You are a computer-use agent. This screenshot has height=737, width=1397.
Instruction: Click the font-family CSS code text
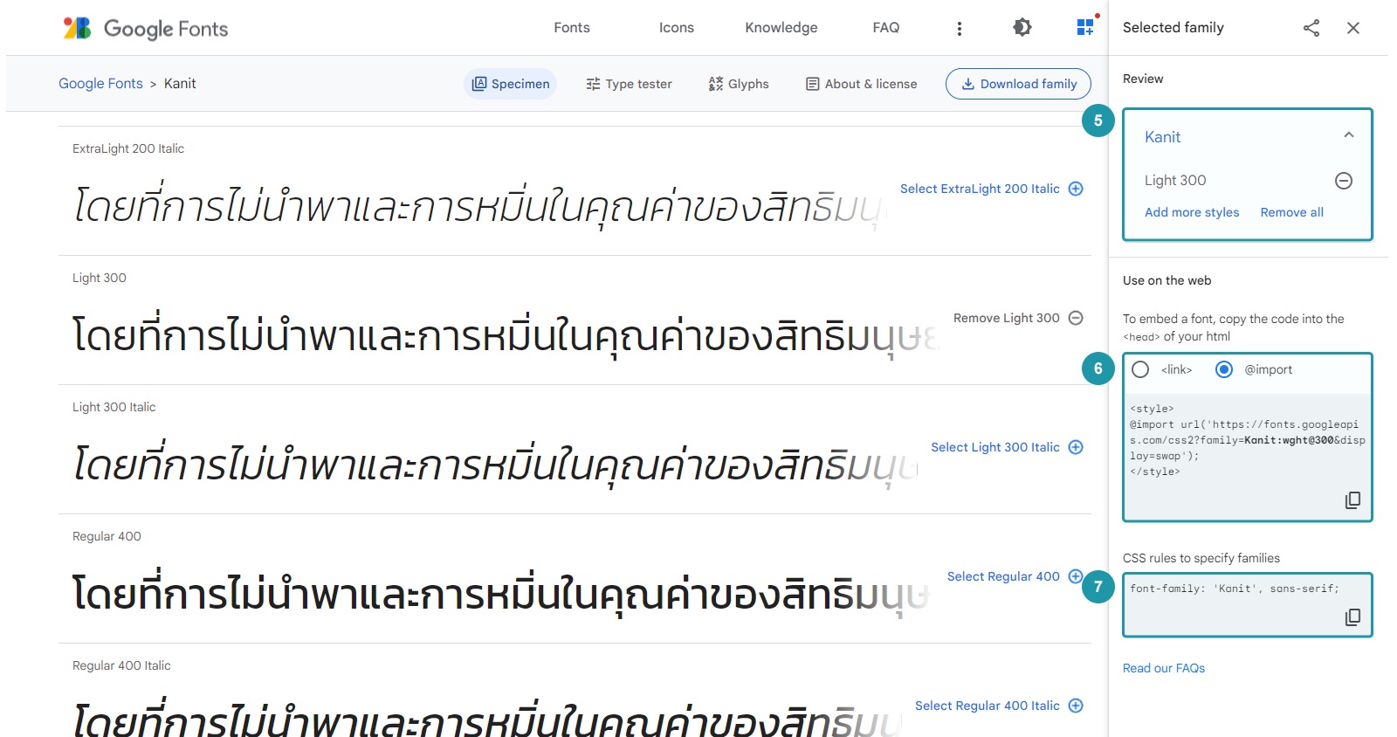(x=1234, y=589)
